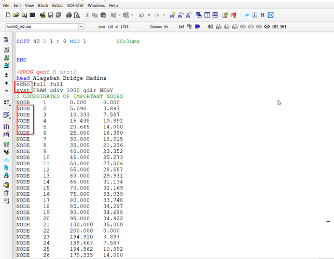Image resolution: width=334 pixels, height=259 pixels.
Task: Toggle bold tag <B> icon
Action: pos(243,27)
